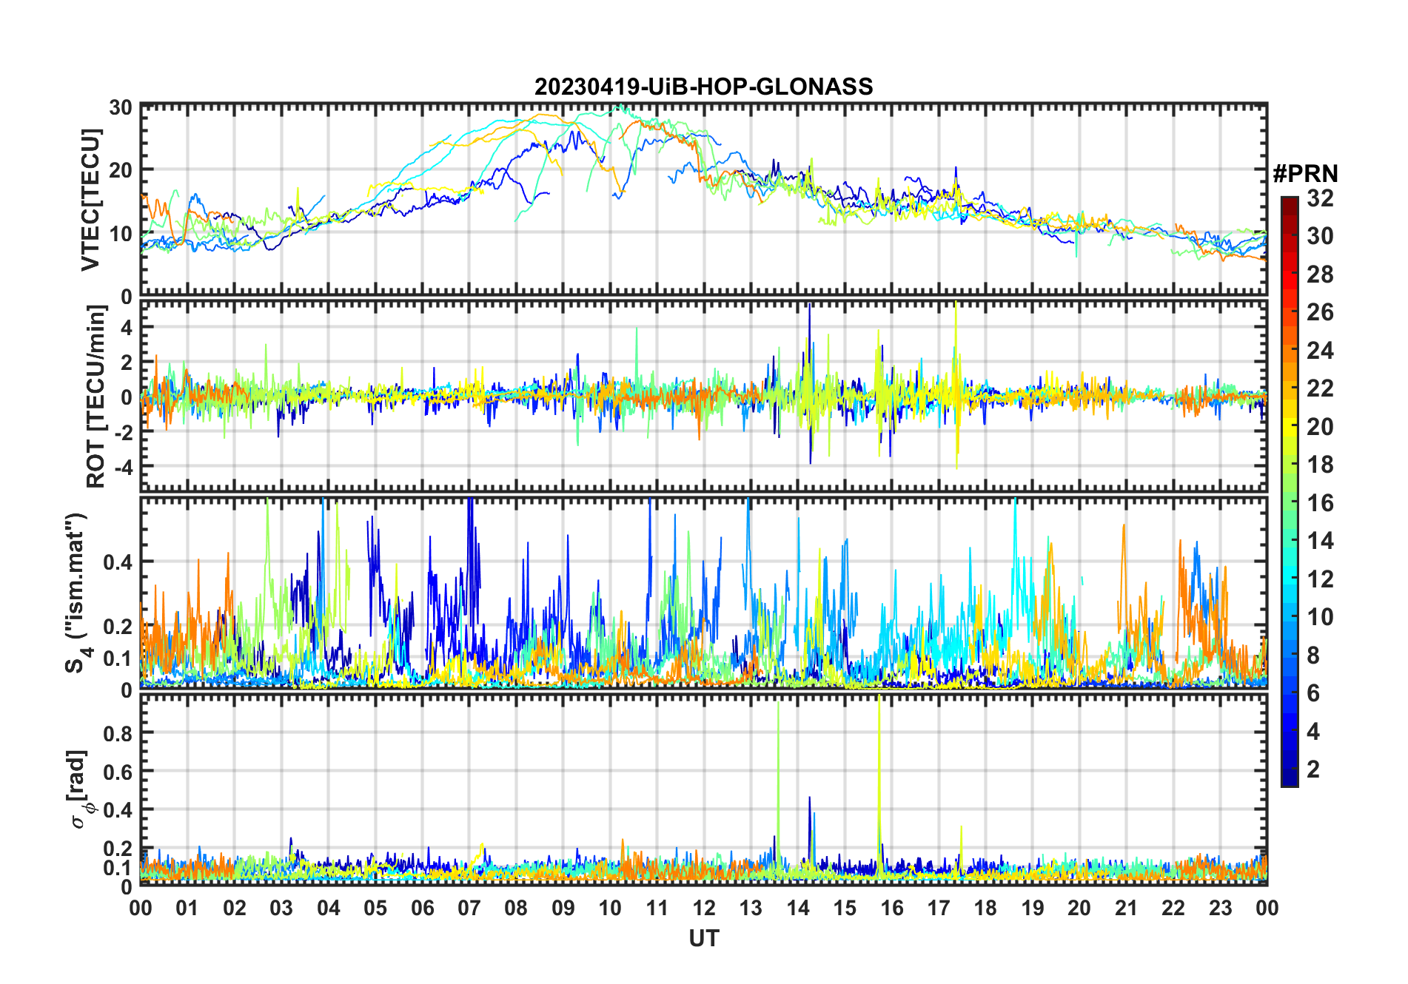Select the orange PRN 24 colorbar band
Viewport: 1408px width, 984px height.
1290,351
